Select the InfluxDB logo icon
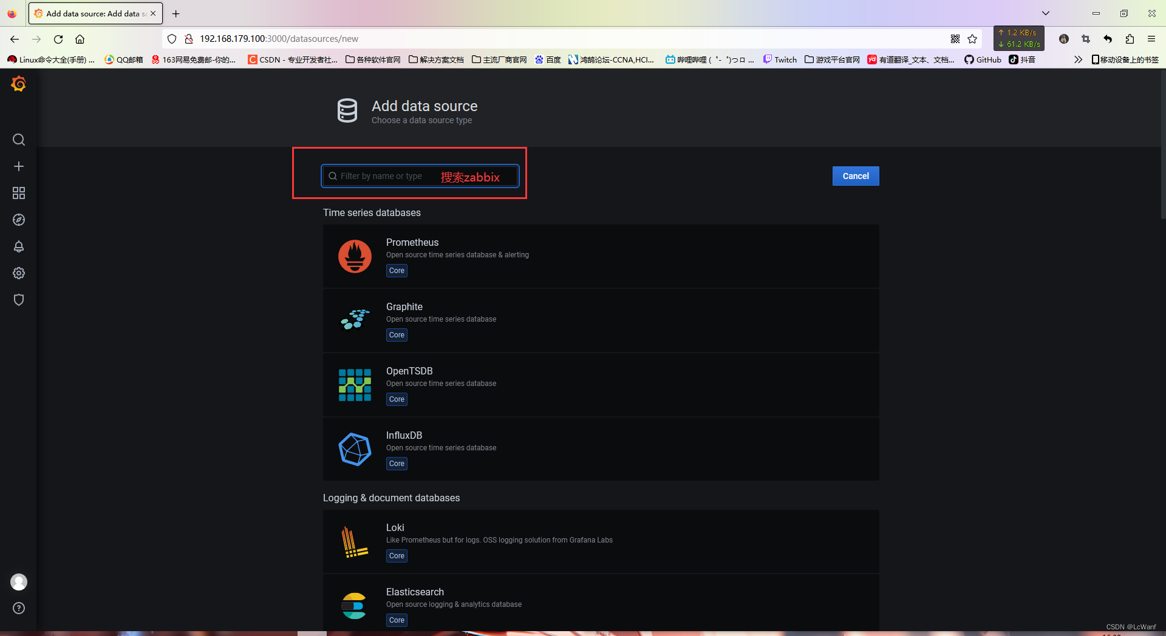The height and width of the screenshot is (636, 1166). pyautogui.click(x=355, y=449)
